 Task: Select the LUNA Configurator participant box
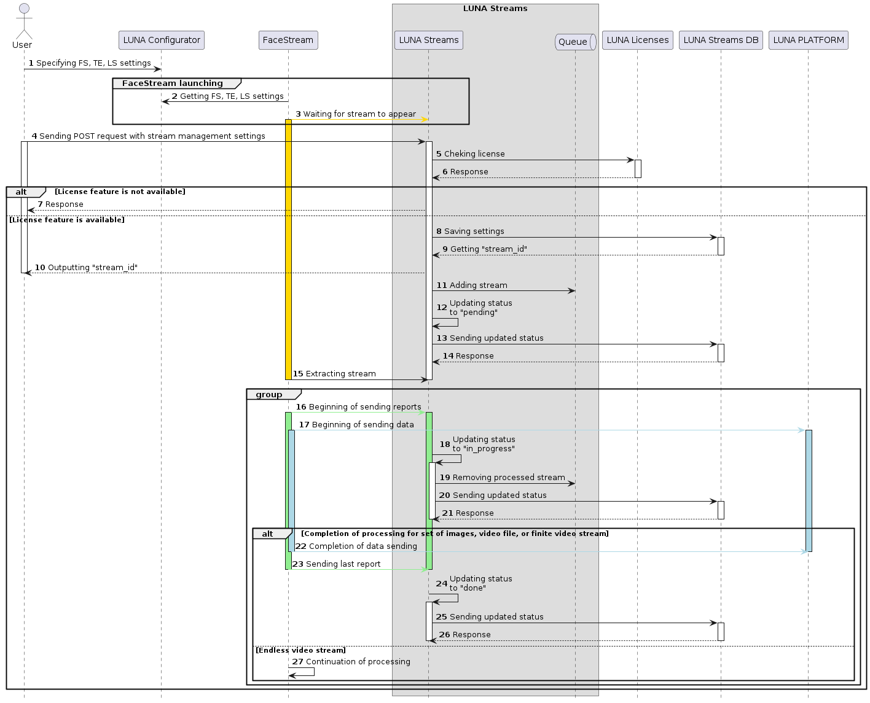coord(161,40)
